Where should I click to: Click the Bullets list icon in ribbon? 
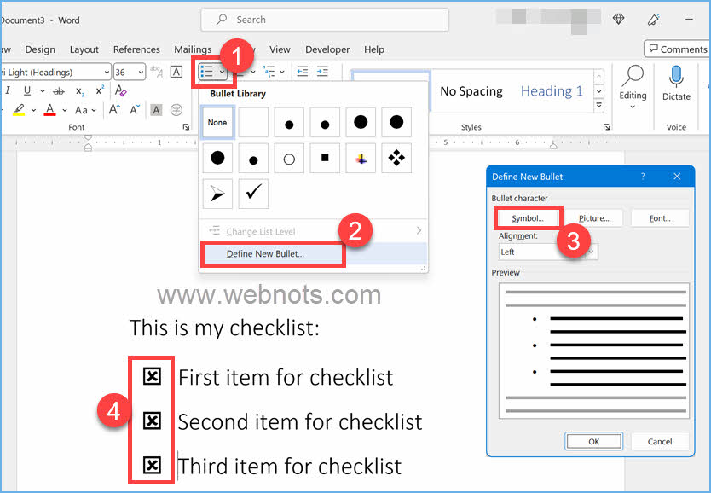pyautogui.click(x=206, y=72)
